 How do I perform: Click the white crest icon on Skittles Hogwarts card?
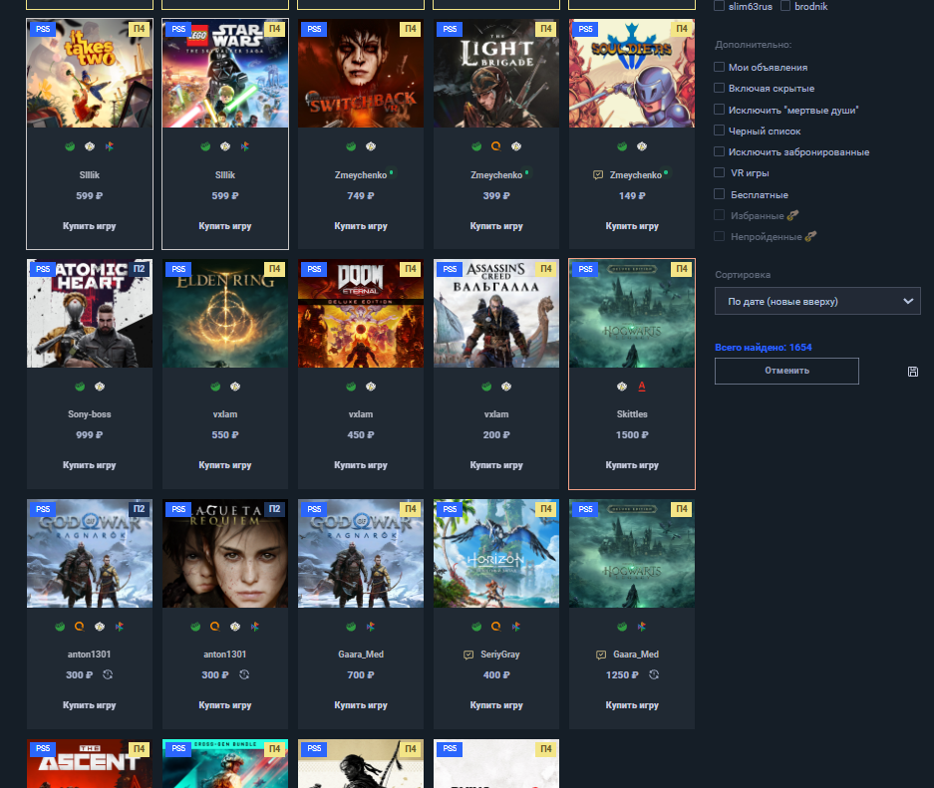[622, 387]
